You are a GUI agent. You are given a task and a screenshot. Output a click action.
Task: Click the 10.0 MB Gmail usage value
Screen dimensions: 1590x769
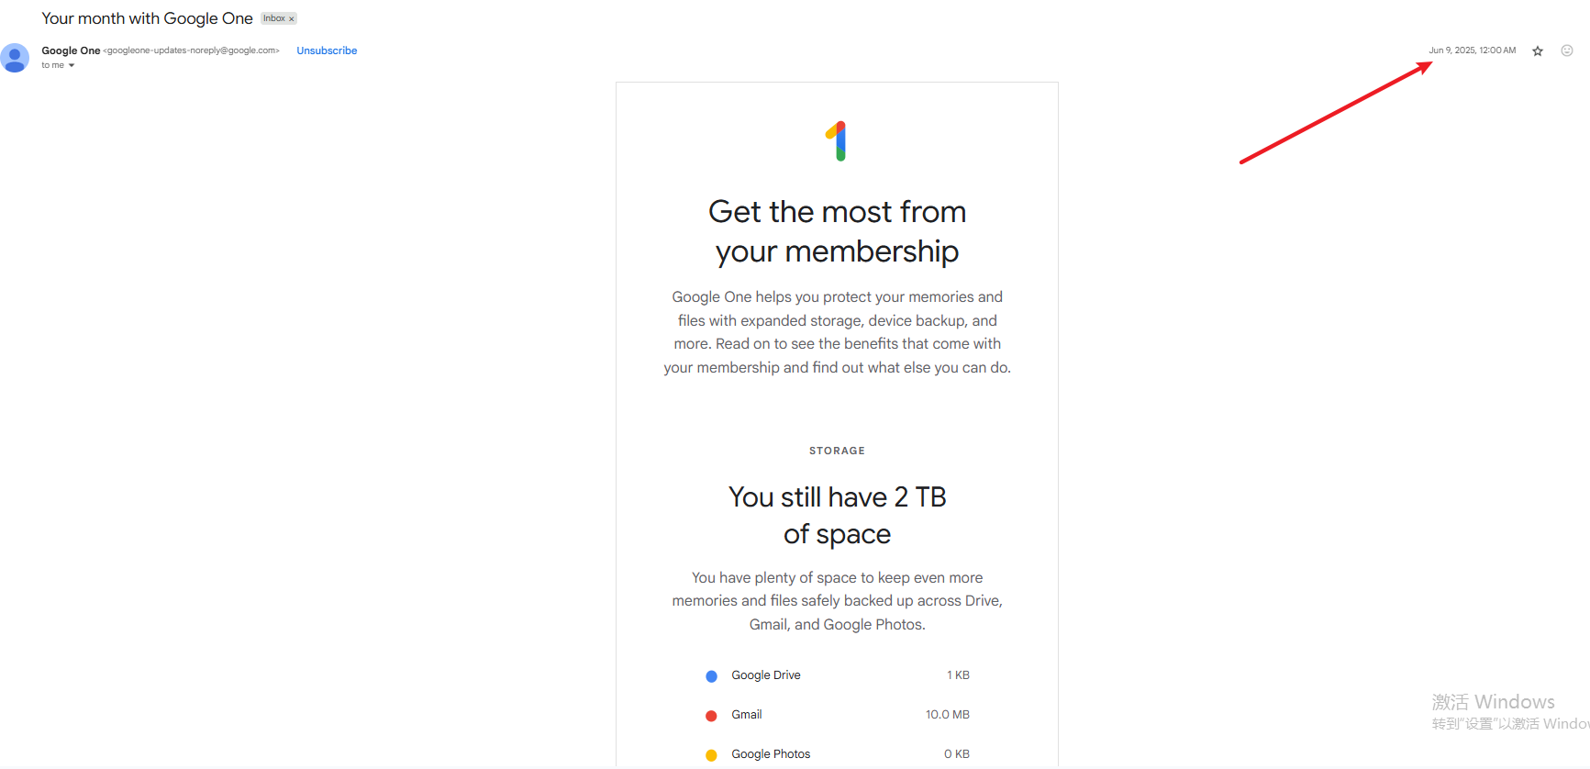click(947, 715)
